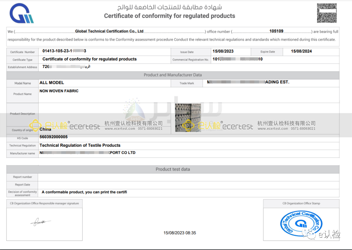Click certificate number value starting 01413-105-23

[64, 51]
